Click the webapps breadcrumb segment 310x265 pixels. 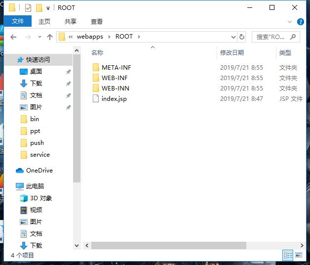pyautogui.click(x=90, y=37)
